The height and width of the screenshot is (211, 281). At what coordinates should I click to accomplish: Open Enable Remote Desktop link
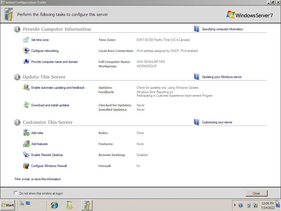point(47,155)
